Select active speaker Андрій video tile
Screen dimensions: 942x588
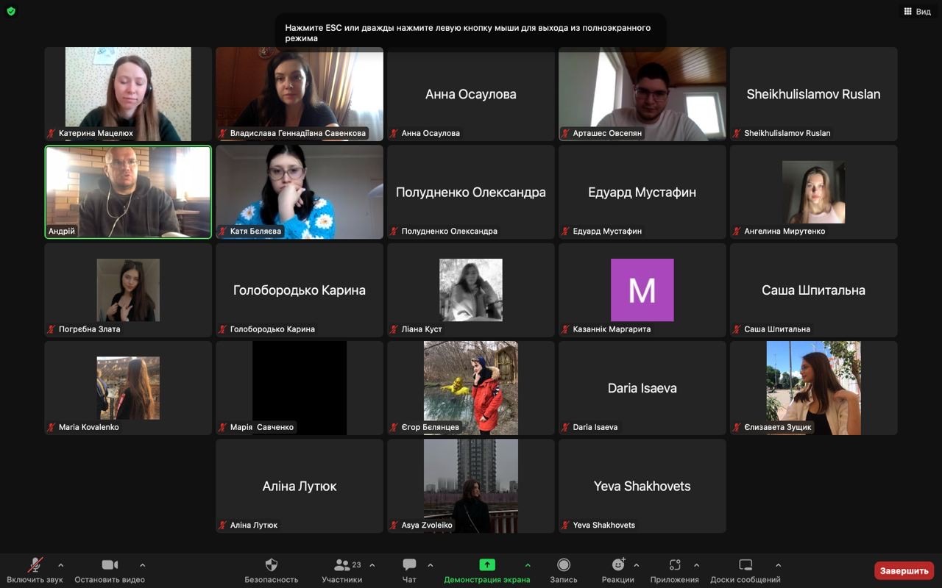(x=128, y=192)
